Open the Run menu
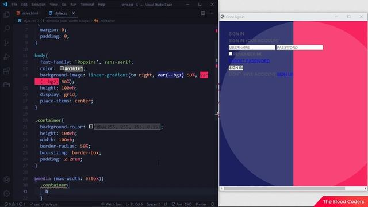 [73, 5]
